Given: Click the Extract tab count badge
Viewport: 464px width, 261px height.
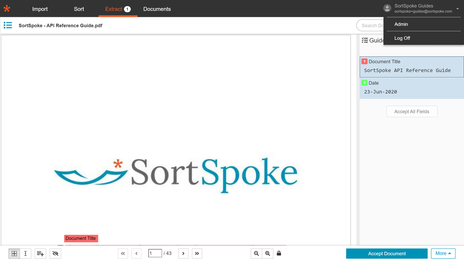Looking at the screenshot, I should [x=127, y=9].
